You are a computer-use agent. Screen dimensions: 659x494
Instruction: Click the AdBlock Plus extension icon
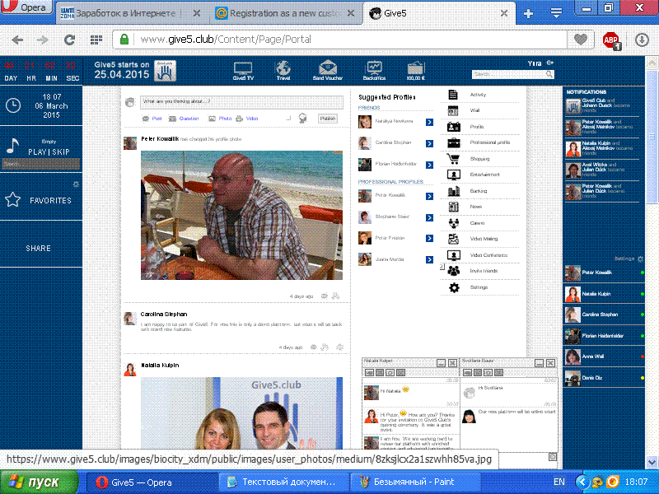[610, 40]
